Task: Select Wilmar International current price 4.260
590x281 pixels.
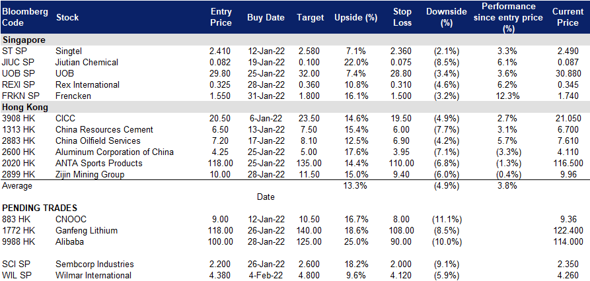Action: tap(568, 275)
